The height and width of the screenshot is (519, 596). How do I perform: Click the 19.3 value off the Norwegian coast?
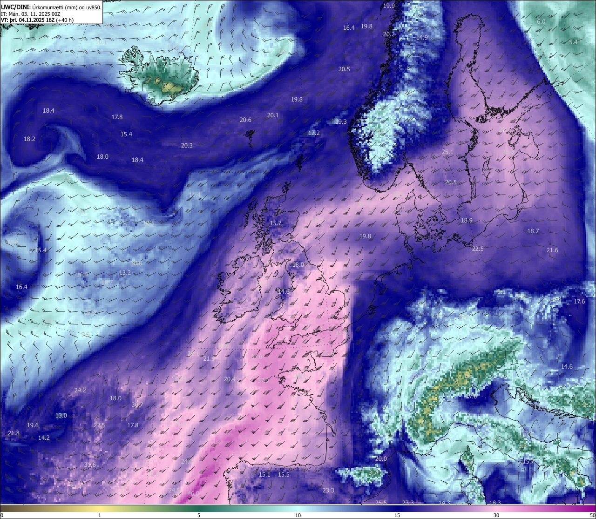[x=341, y=121]
